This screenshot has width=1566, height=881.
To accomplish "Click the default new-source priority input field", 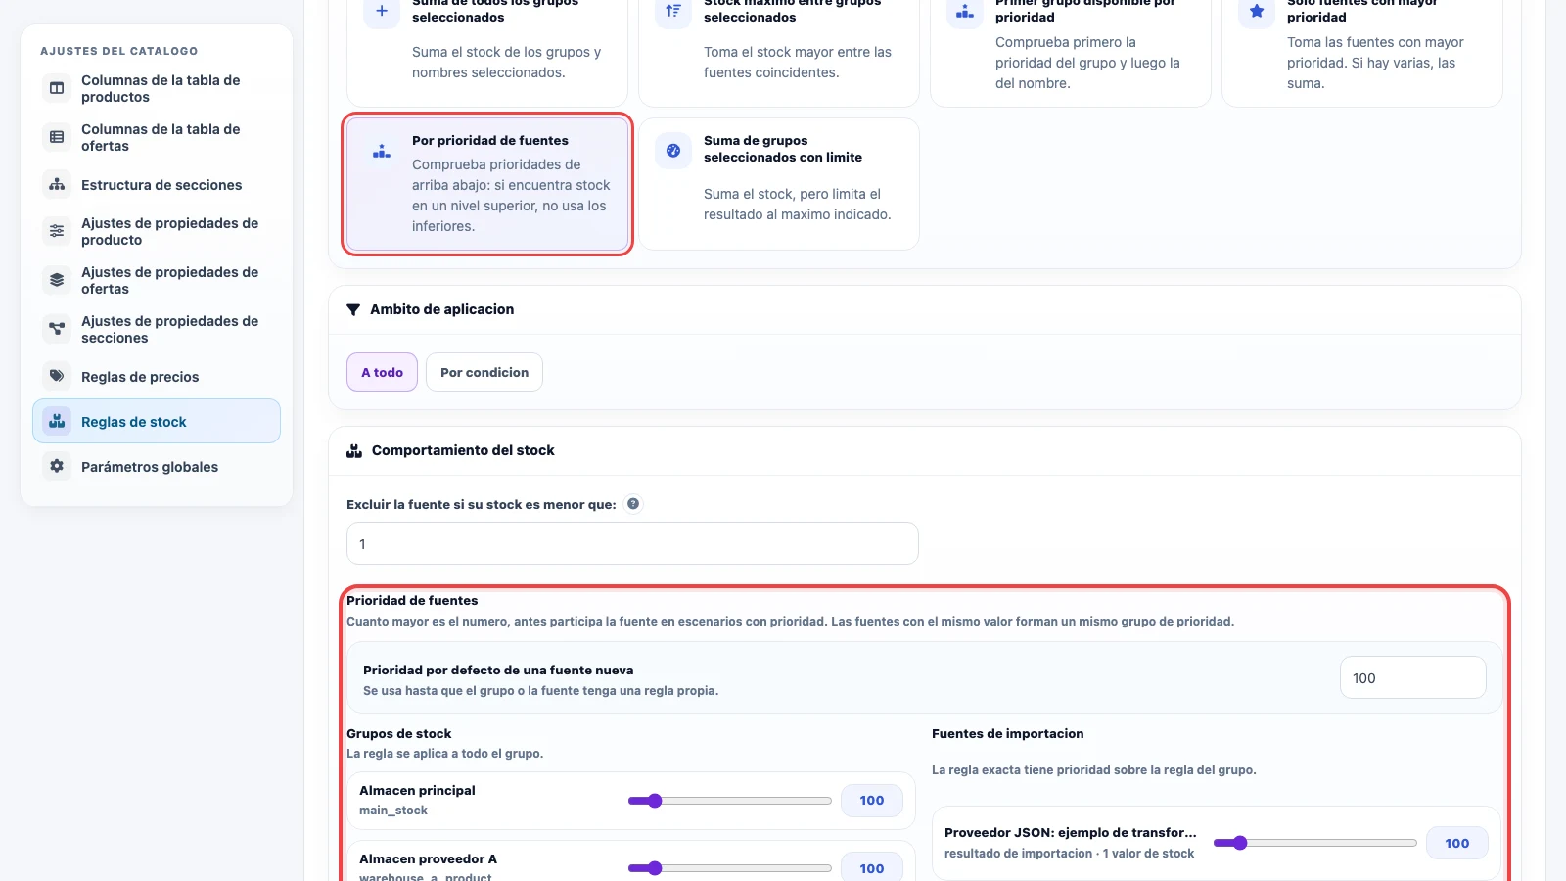I will 1412,677.
